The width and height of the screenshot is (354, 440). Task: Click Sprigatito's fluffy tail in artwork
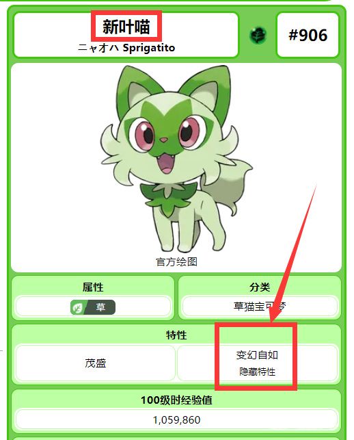(x=238, y=183)
